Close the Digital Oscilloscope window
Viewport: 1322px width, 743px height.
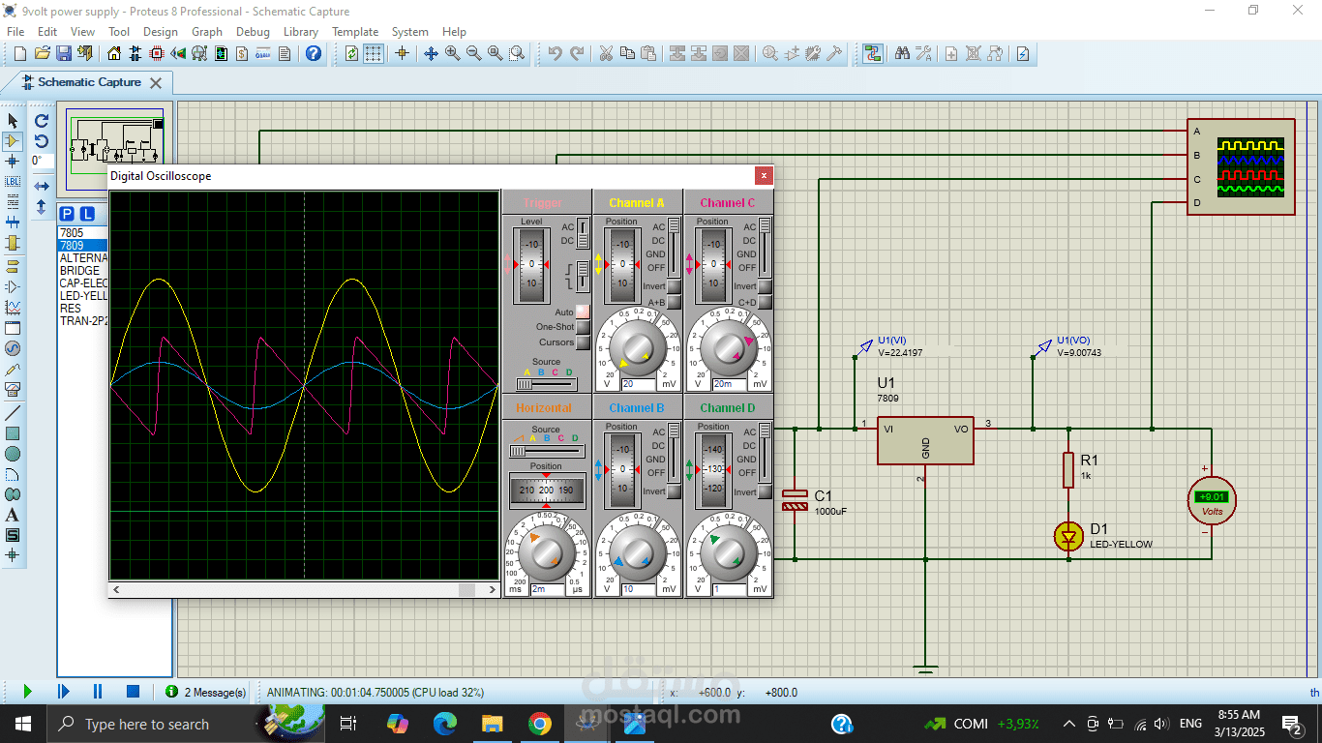764,176
